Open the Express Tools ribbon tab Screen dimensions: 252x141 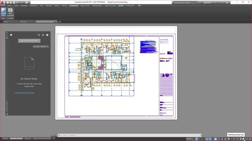click(85, 5)
